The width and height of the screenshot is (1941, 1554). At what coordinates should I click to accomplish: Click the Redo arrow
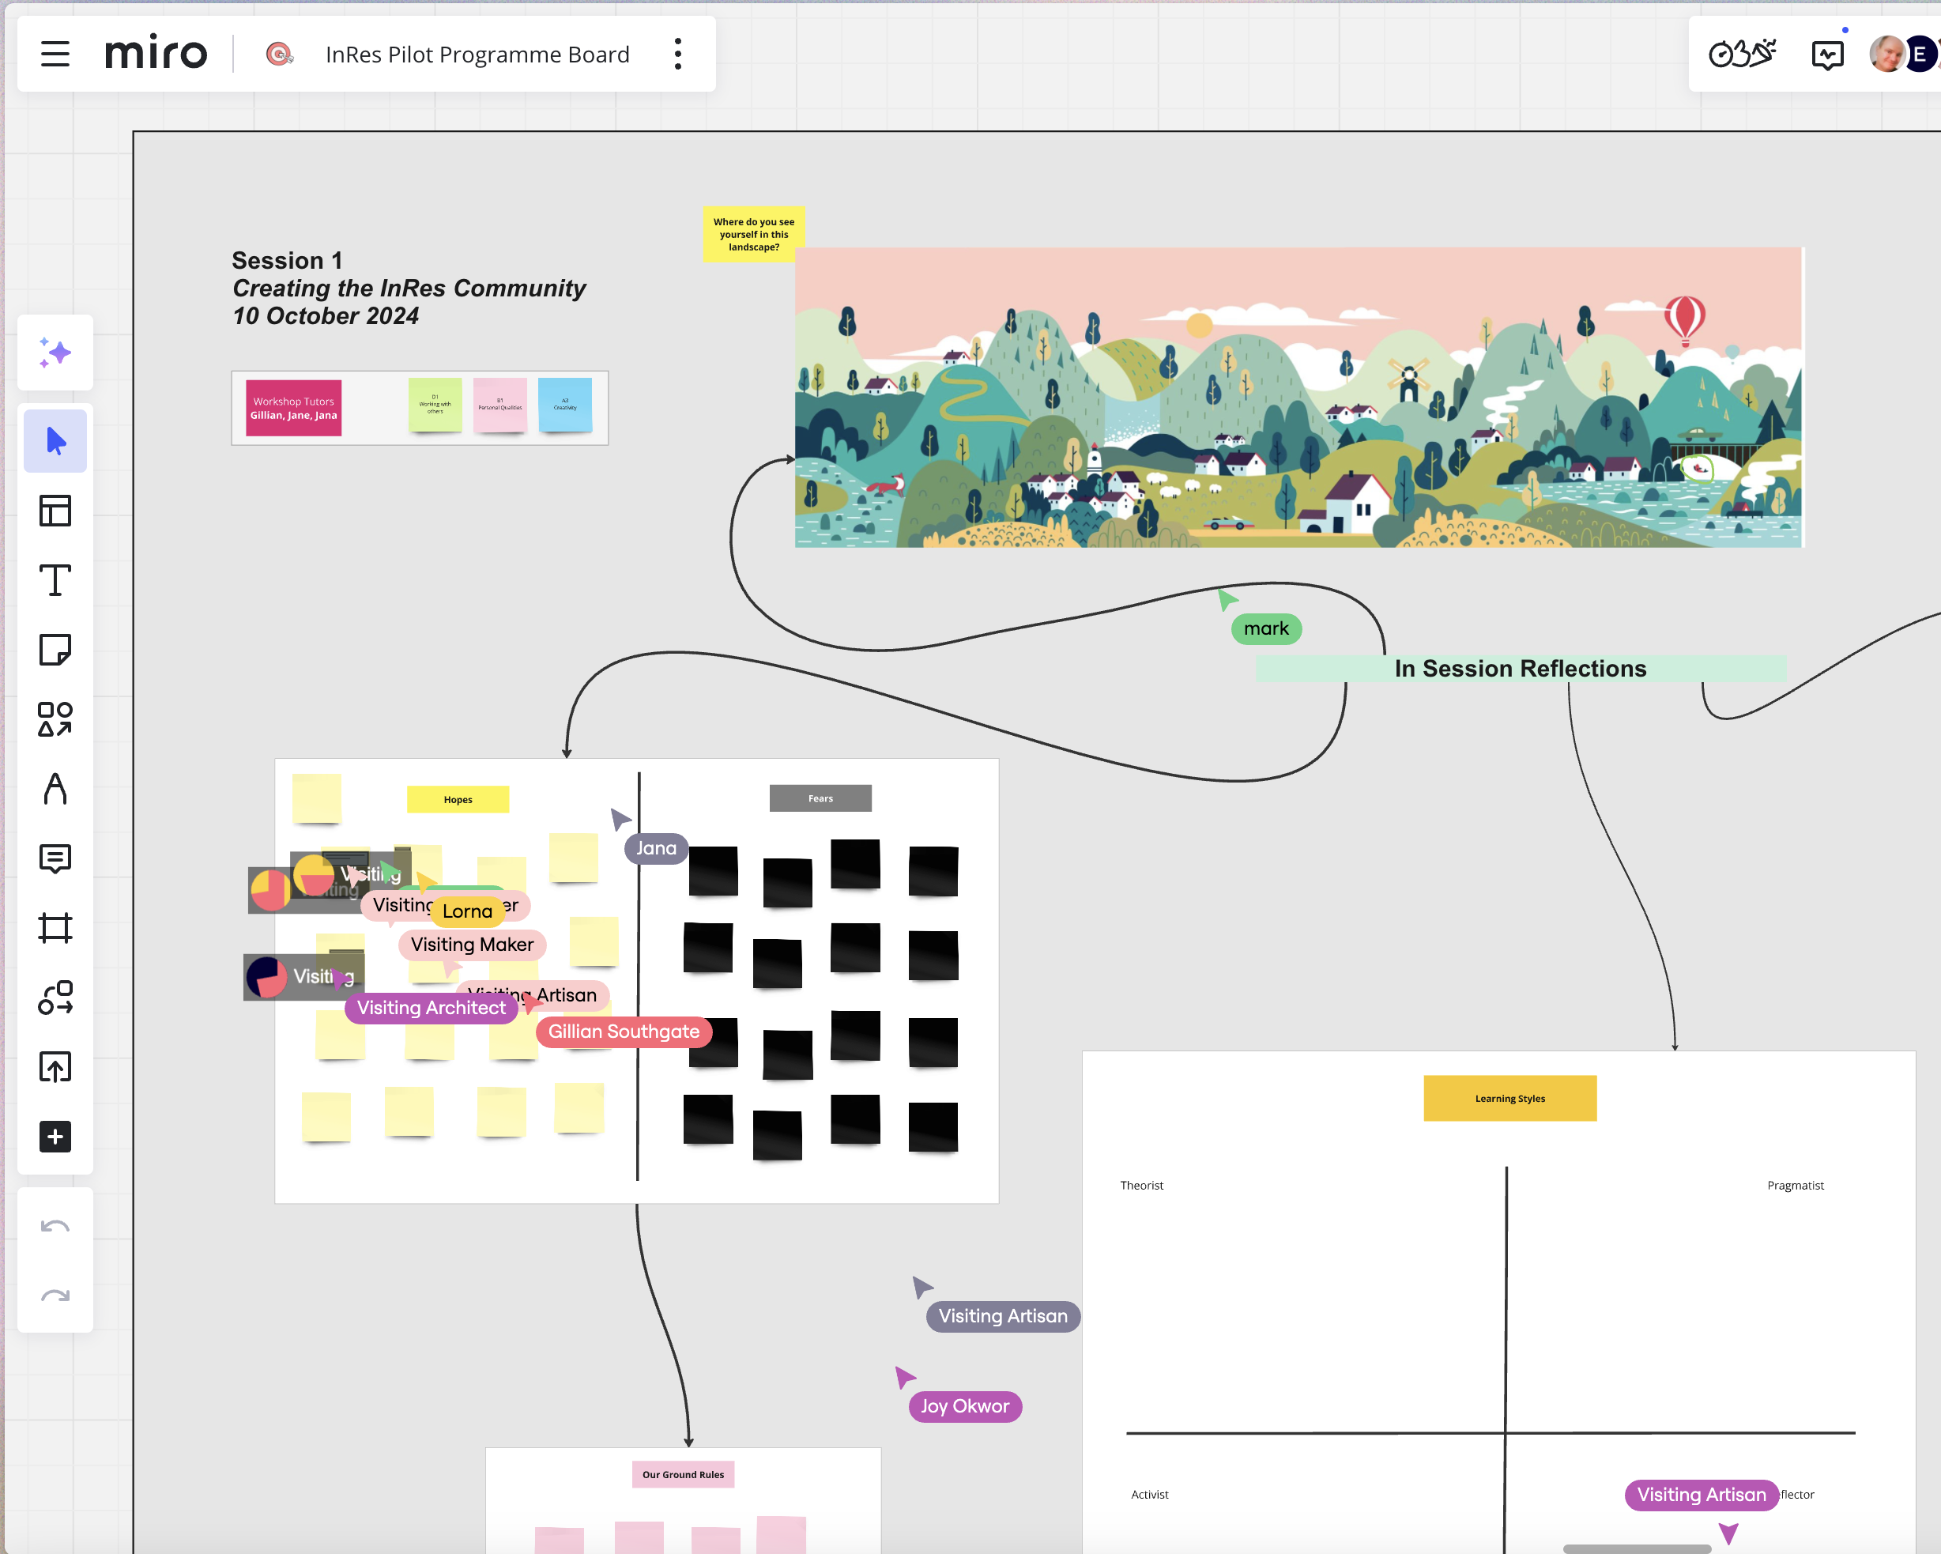coord(55,1296)
